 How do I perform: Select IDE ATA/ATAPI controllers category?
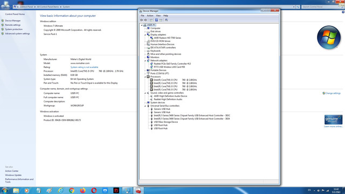pyautogui.click(x=163, y=48)
